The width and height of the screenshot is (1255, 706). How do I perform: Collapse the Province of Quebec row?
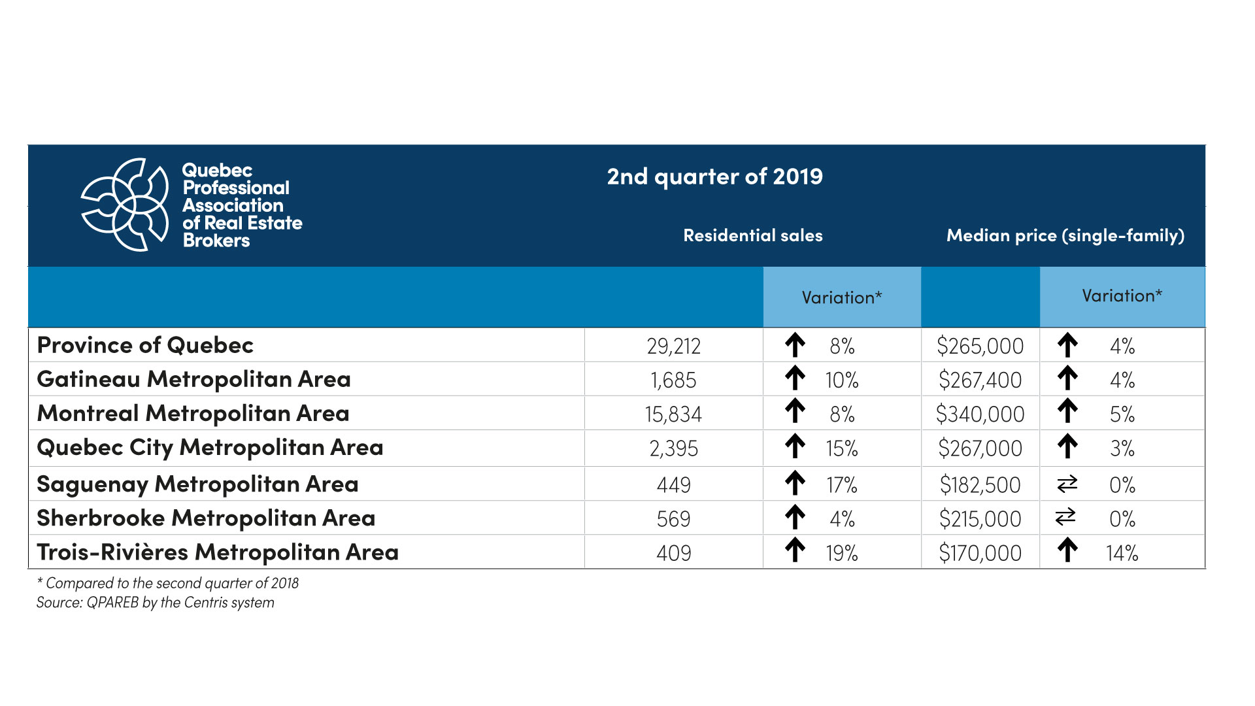tap(131, 346)
